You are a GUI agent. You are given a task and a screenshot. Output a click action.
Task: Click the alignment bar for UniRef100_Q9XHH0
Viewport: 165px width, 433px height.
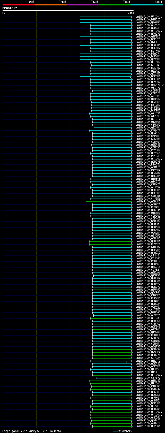[113, 128]
